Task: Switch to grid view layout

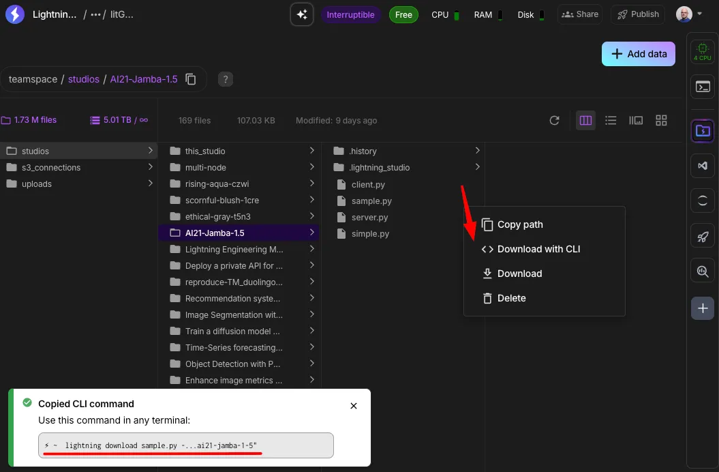Action: [661, 120]
